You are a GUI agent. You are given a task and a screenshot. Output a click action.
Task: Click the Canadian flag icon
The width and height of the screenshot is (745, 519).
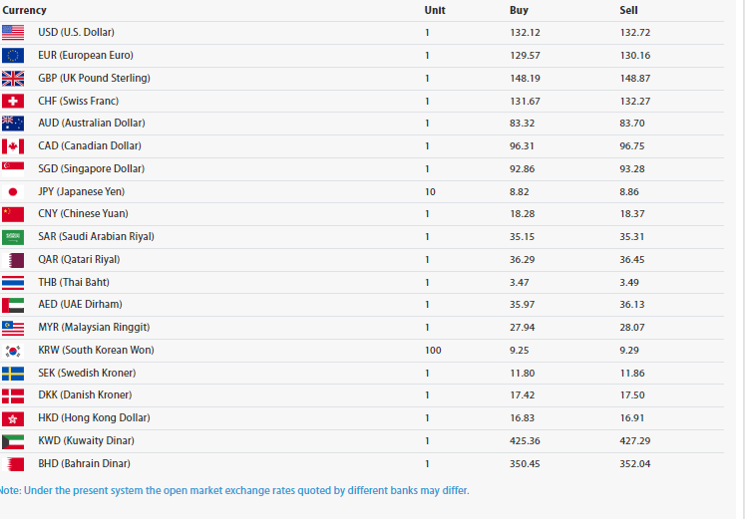13,146
